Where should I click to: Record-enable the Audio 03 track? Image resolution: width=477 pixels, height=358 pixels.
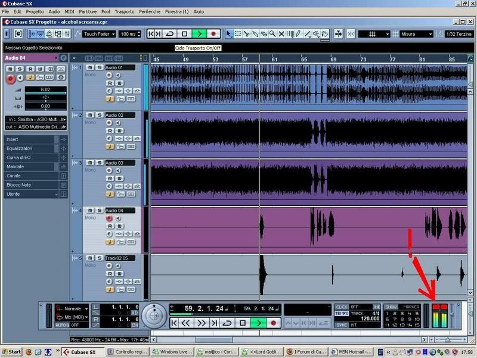click(x=109, y=171)
